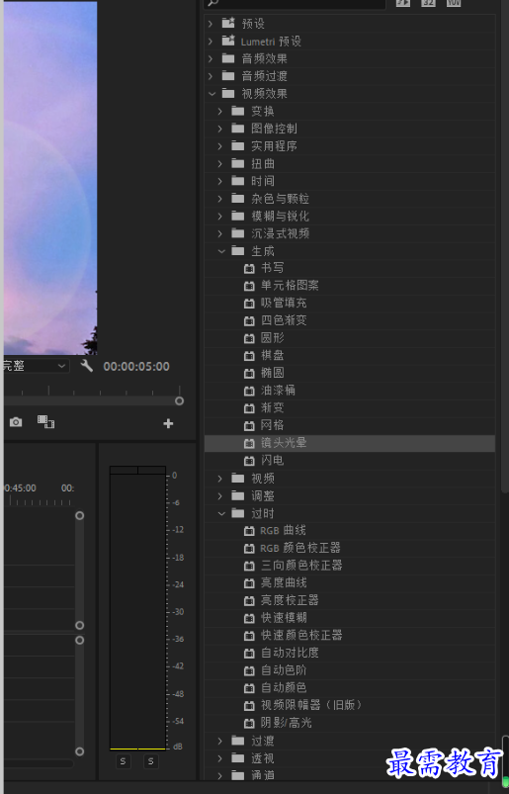509x794 pixels.
Task: Click the timeline bottom vertical scroll handle
Action: tap(79, 751)
